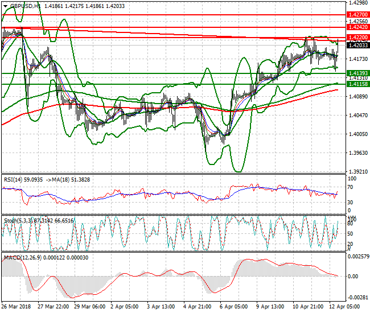Click the 1.41730 price scale value

[358, 59]
